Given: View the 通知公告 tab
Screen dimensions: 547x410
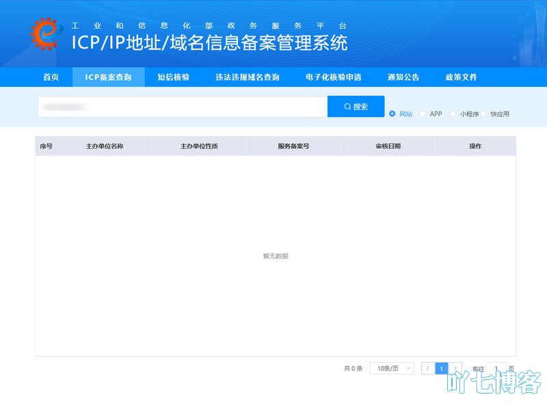Looking at the screenshot, I should tap(403, 77).
